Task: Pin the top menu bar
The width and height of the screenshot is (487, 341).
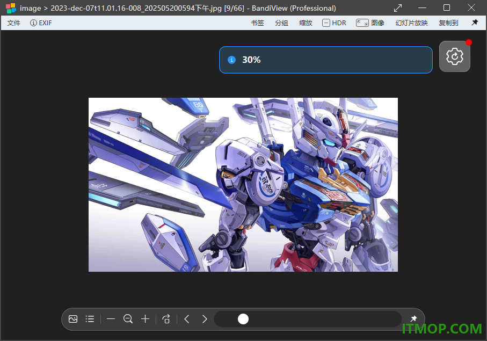Action: coord(475,23)
